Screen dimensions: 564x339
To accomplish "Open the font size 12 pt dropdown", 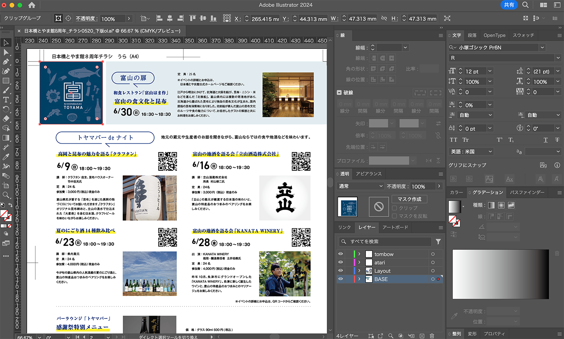I will 490,71.
